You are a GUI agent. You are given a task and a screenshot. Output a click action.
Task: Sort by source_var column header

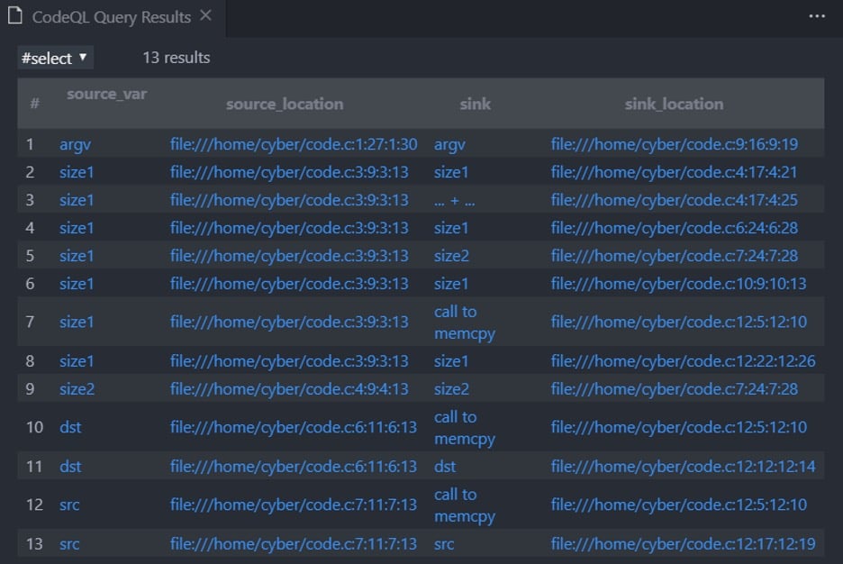105,94
